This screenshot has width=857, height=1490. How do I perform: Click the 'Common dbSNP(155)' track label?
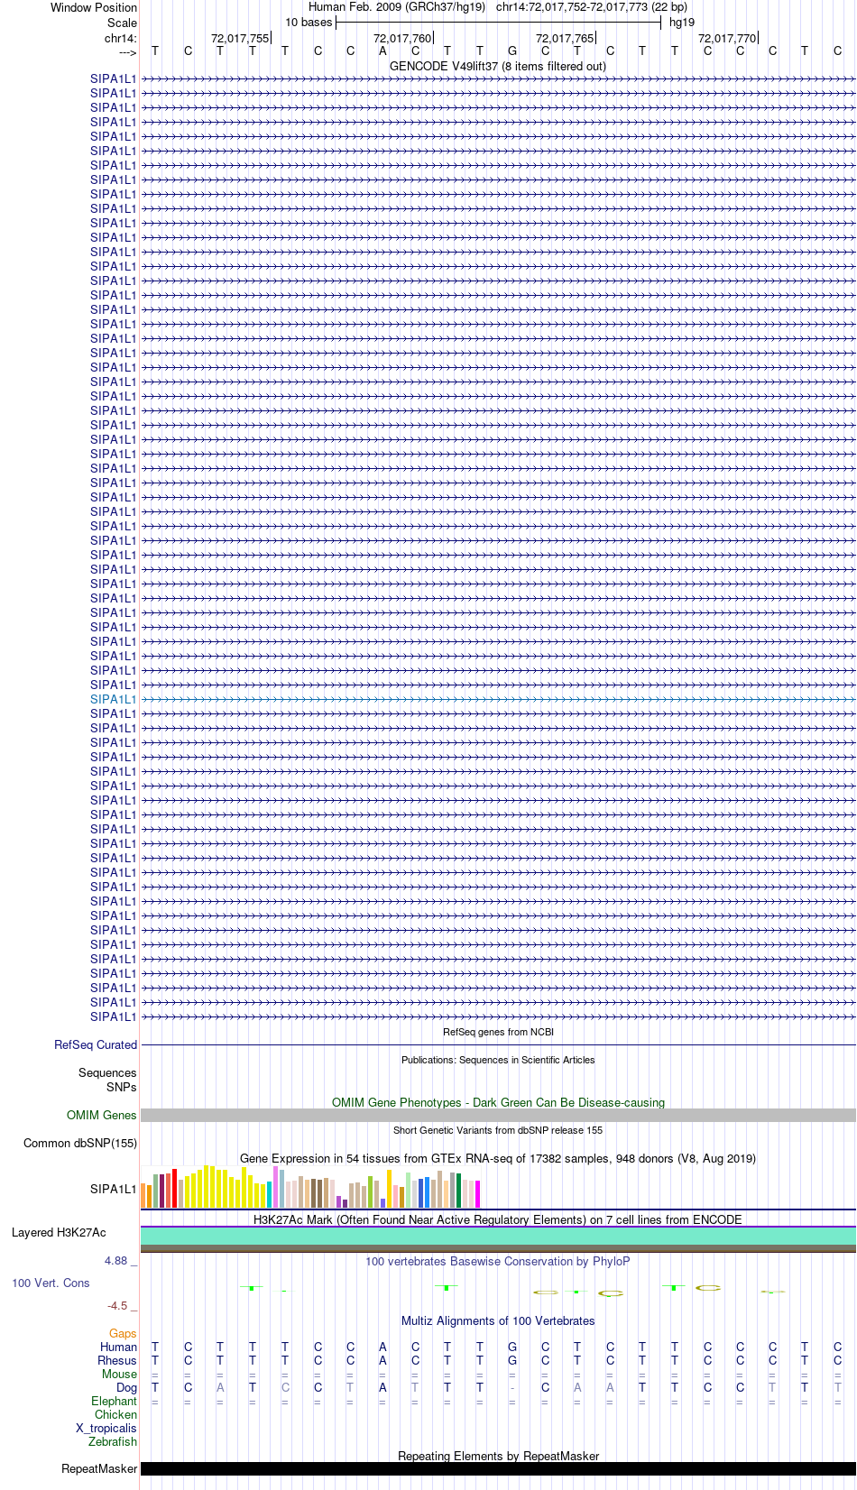80,1143
